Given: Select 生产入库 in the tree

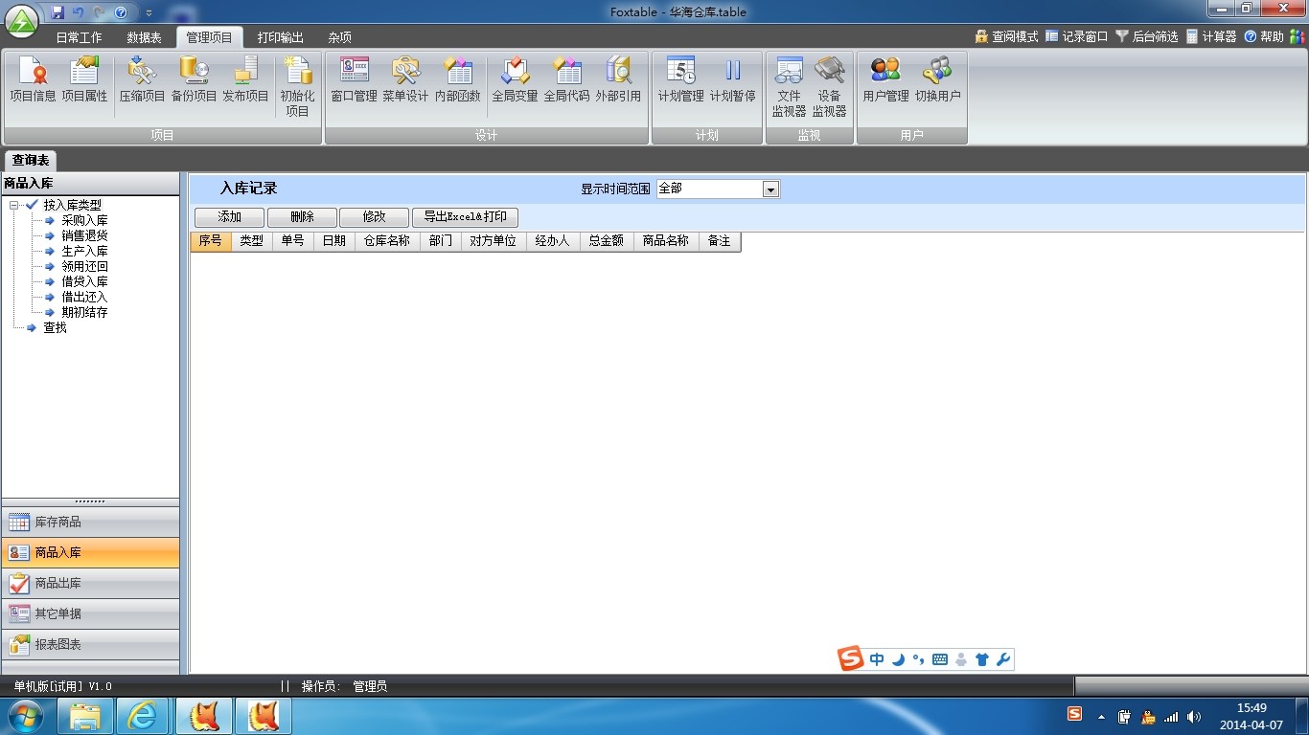Looking at the screenshot, I should click(x=84, y=251).
